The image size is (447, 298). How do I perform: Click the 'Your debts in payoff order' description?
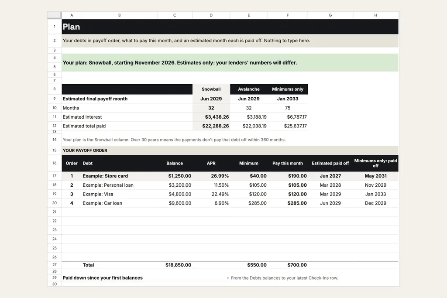point(186,41)
